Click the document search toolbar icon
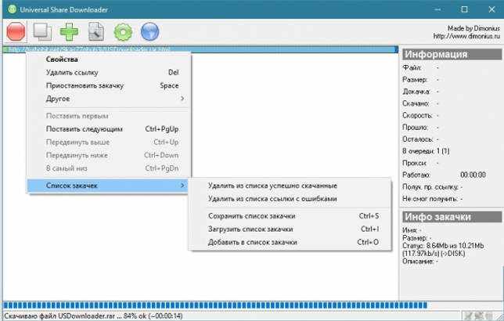The image size is (504, 321). pyautogui.click(x=95, y=32)
